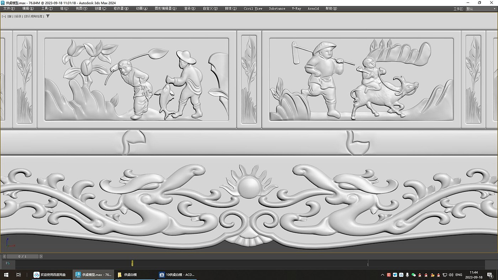Screen dimensions: 498x280
Task: Switch to the ACDSee taskbar window
Action: point(177,275)
